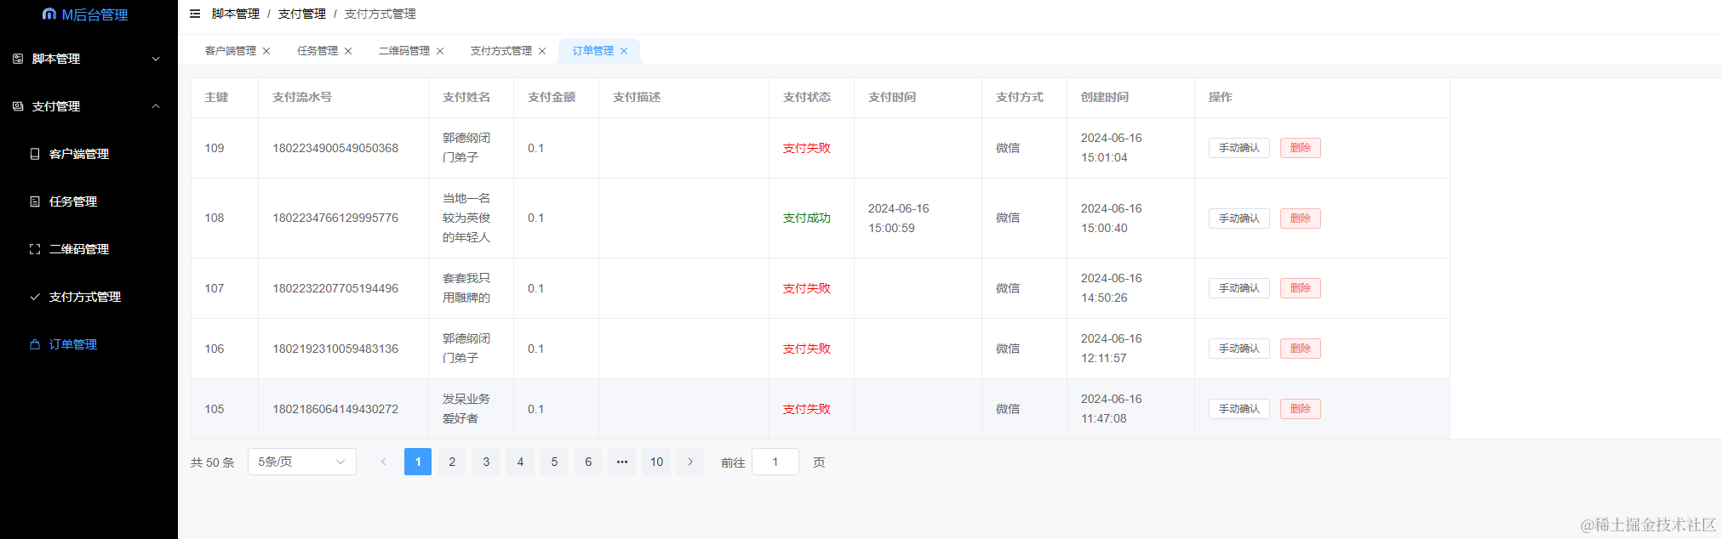
Task: Close the 客户端管理 tab
Action: click(x=266, y=51)
